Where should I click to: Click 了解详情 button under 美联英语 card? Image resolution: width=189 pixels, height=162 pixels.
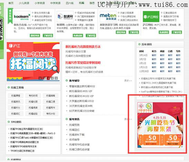pyautogui.click(x=134, y=32)
